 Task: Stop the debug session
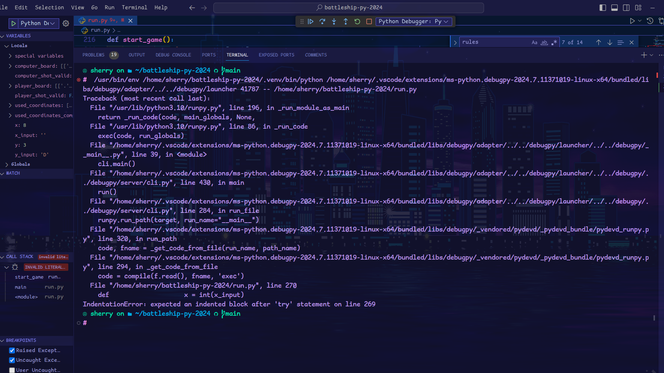pyautogui.click(x=369, y=21)
